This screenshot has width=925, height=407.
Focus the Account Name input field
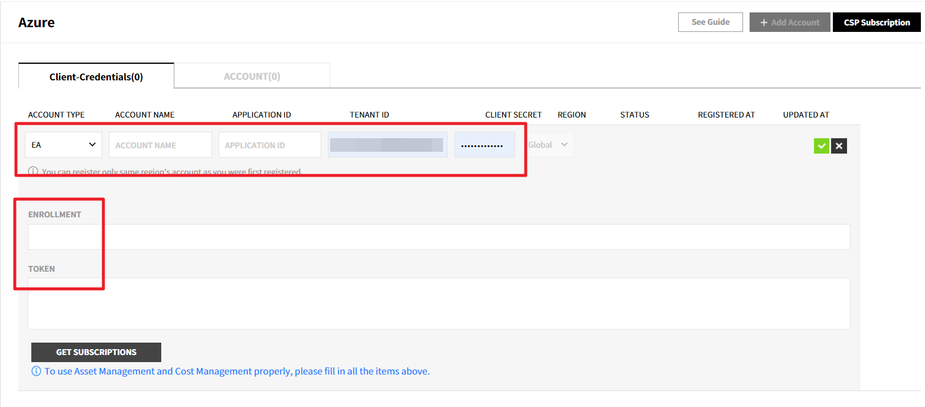[160, 145]
